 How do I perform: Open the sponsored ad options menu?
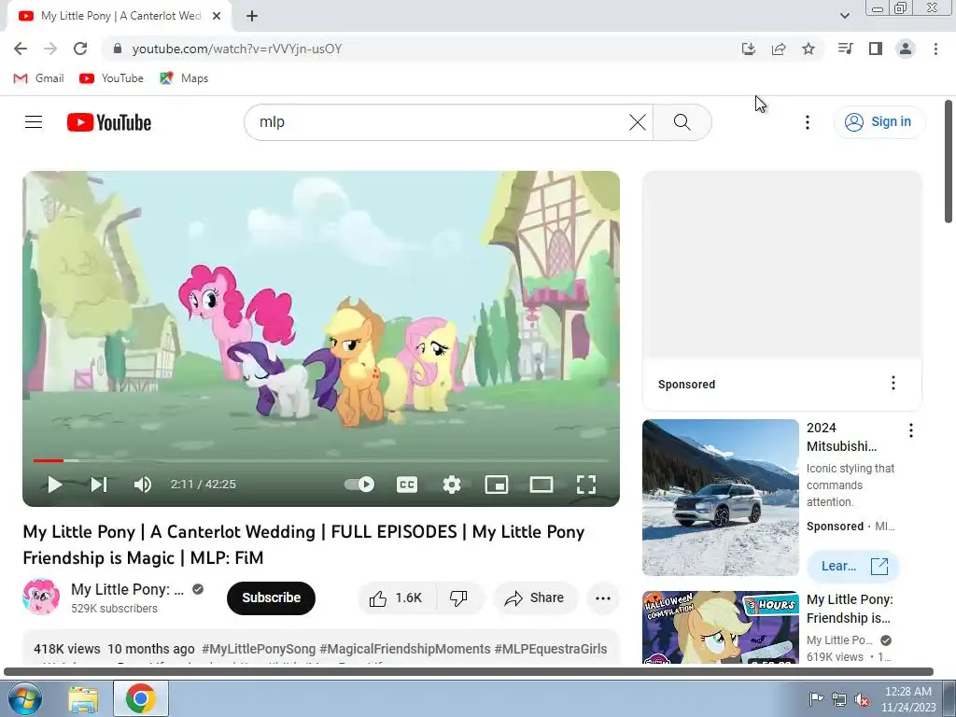coord(893,383)
